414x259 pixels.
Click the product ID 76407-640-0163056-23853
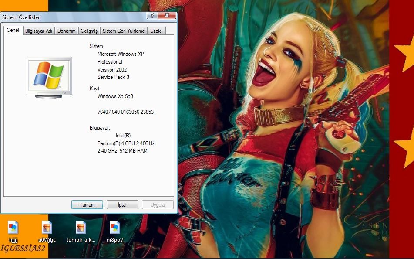tap(125, 112)
